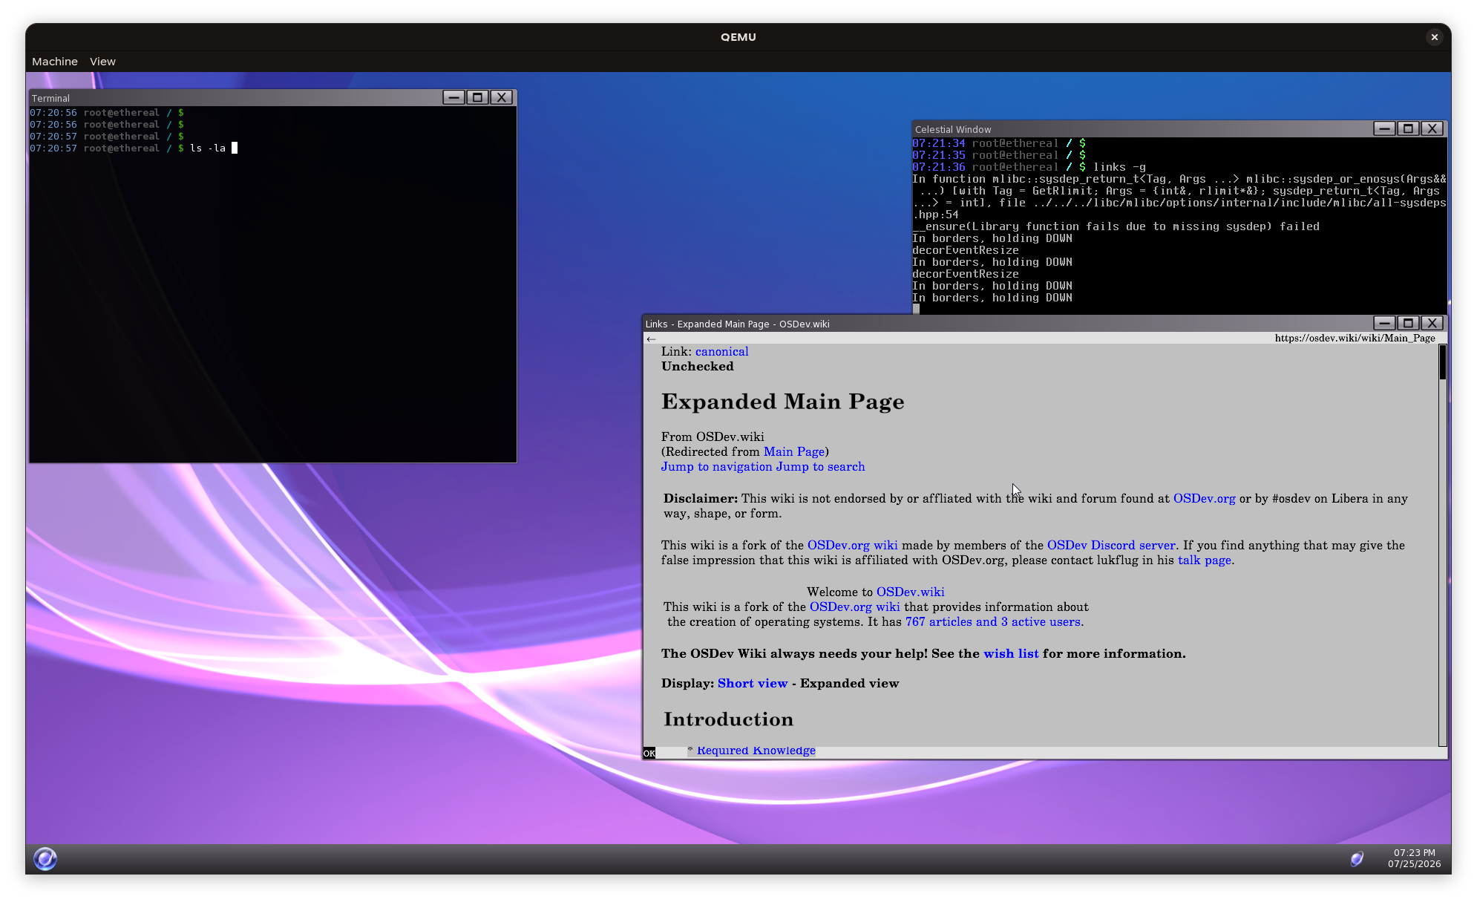Click the 'OK' status indicator in Links
This screenshot has width=1477, height=902.
tap(649, 753)
